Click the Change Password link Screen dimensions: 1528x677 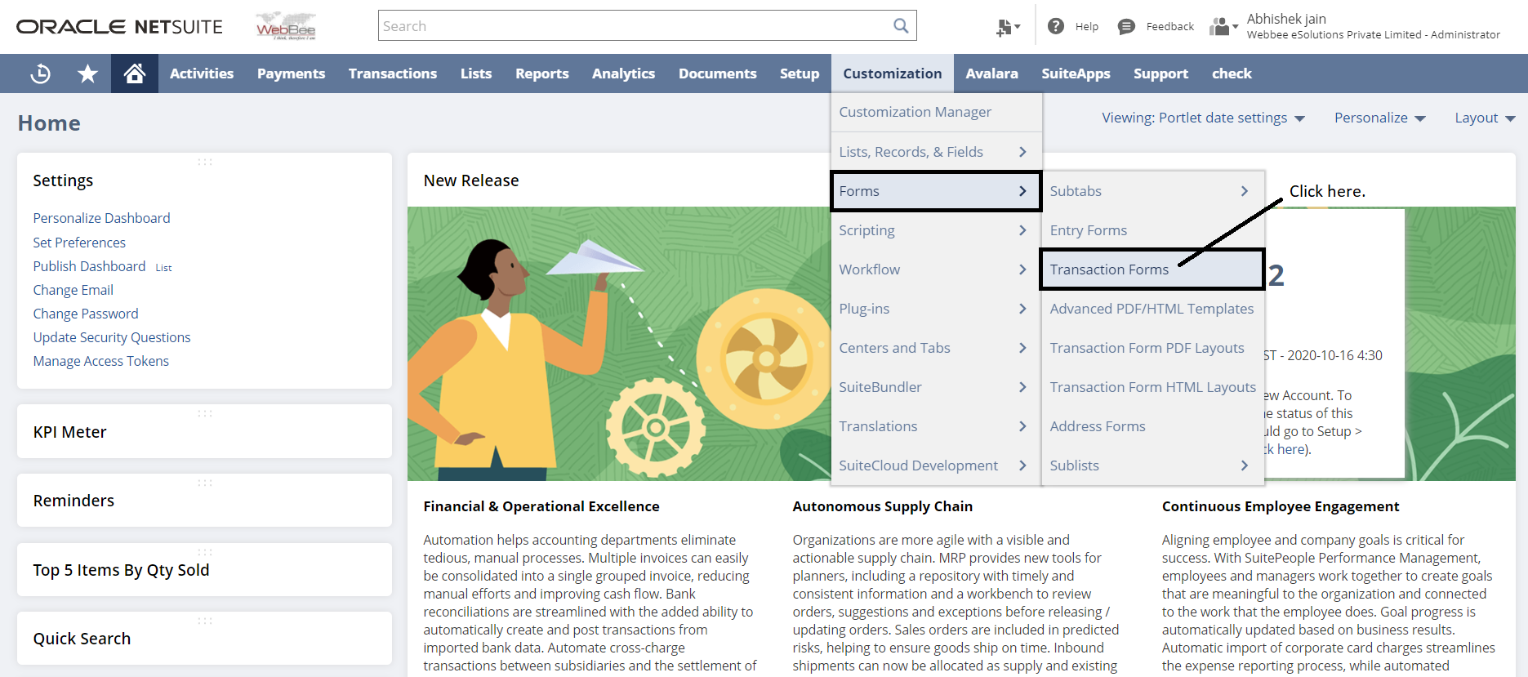86,314
